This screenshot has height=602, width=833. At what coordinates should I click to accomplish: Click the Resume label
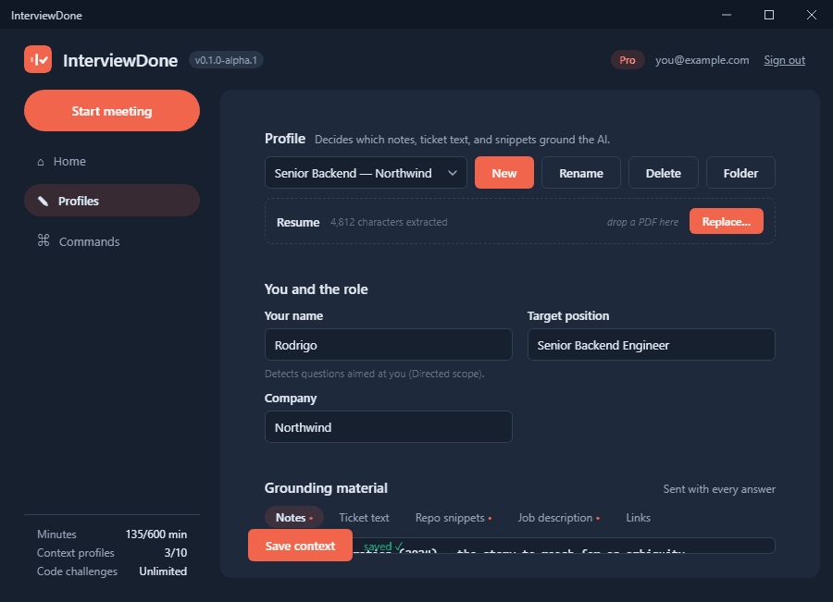[x=298, y=222]
